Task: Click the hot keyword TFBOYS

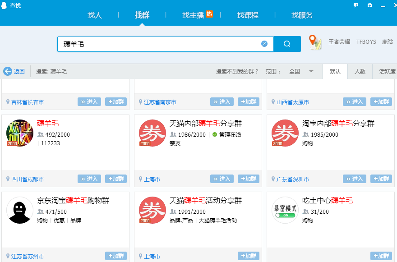Action: click(x=366, y=42)
